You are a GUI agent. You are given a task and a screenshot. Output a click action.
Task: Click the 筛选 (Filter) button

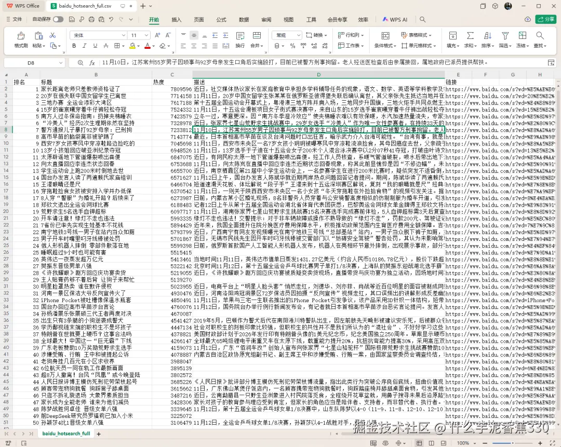(505, 39)
